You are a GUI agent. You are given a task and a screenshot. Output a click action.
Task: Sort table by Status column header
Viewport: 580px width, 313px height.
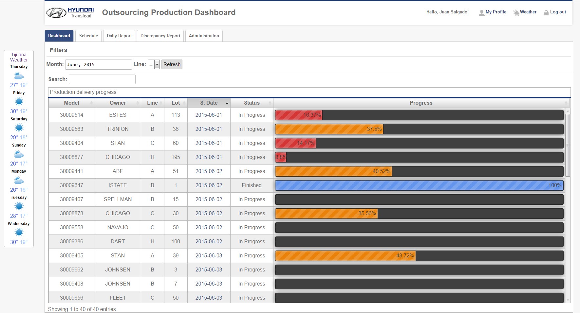click(x=252, y=103)
